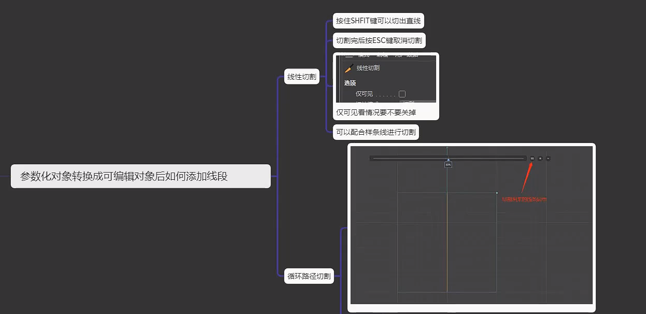This screenshot has width=646, height=314.
Task: Click the node 可以配合样条线进行切割
Action: point(376,132)
